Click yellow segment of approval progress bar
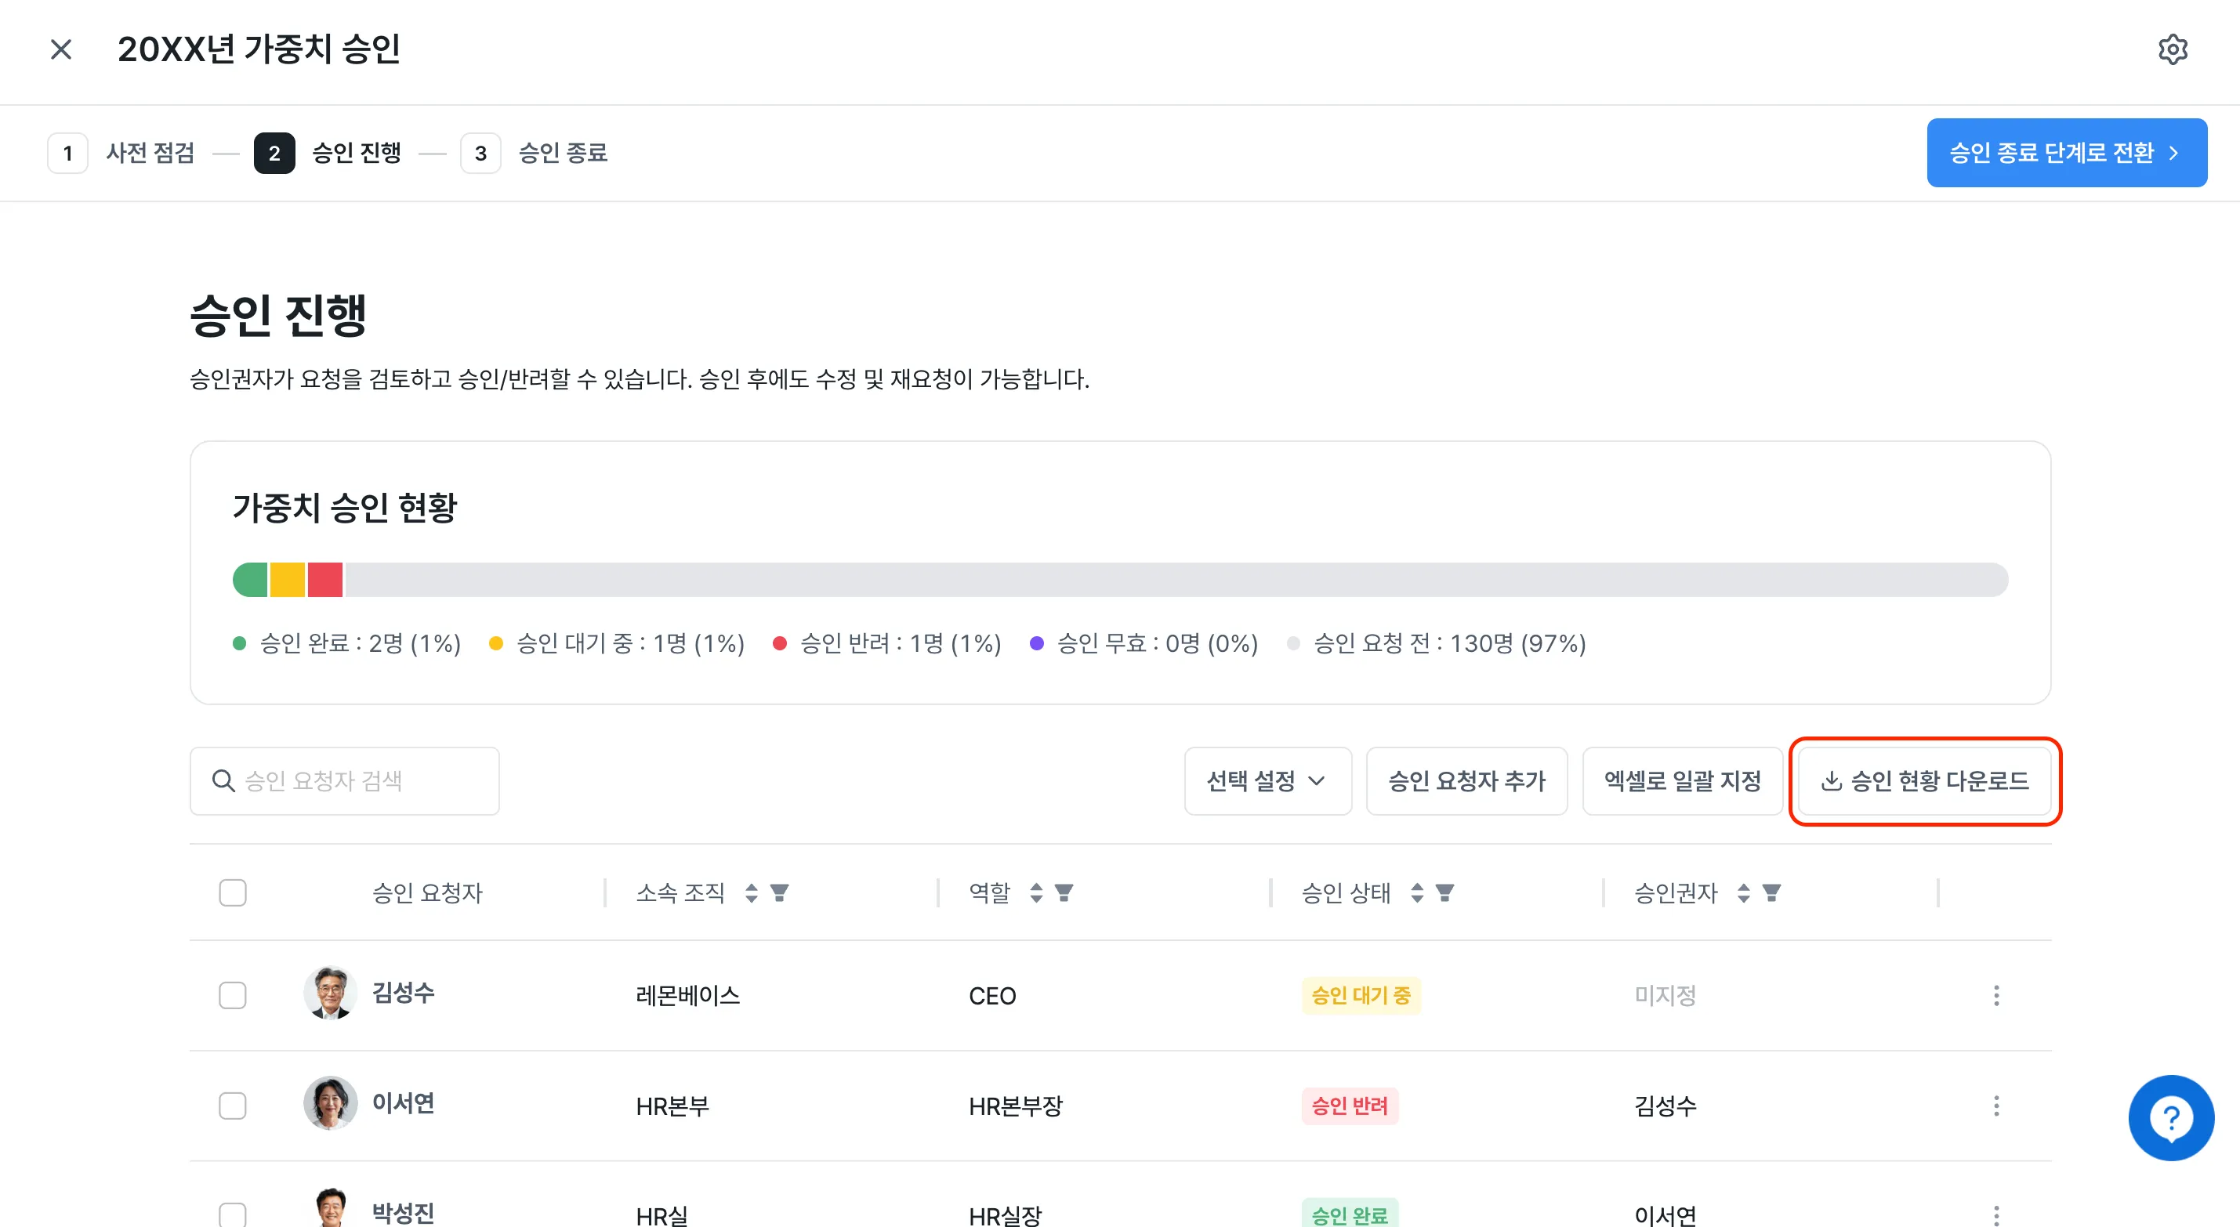This screenshot has width=2240, height=1227. click(288, 580)
